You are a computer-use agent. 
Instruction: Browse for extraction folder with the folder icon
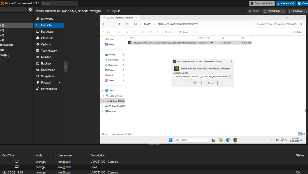(230, 77)
